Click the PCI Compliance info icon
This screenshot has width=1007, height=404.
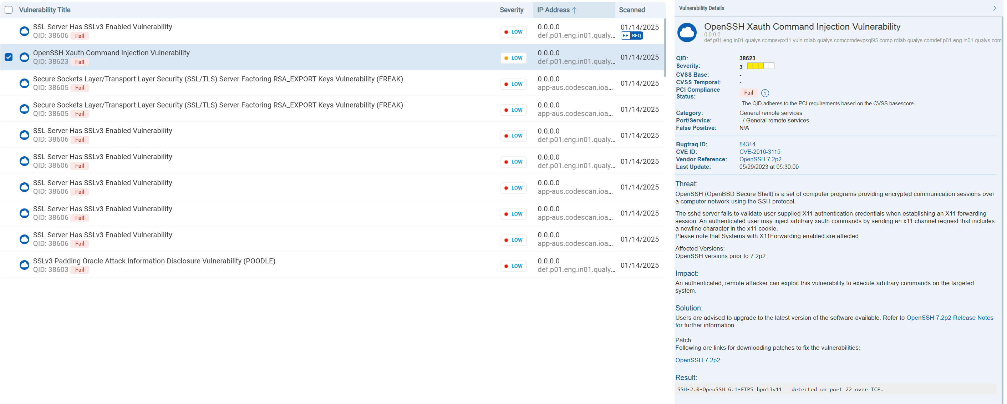click(765, 93)
